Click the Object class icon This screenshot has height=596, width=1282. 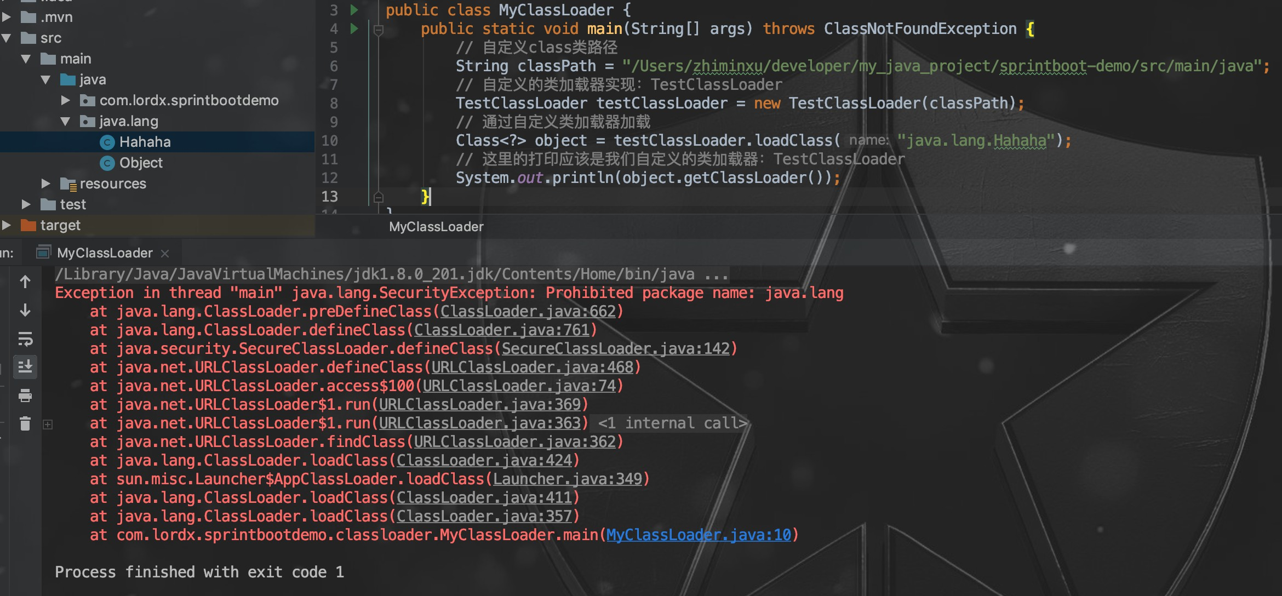click(x=107, y=163)
